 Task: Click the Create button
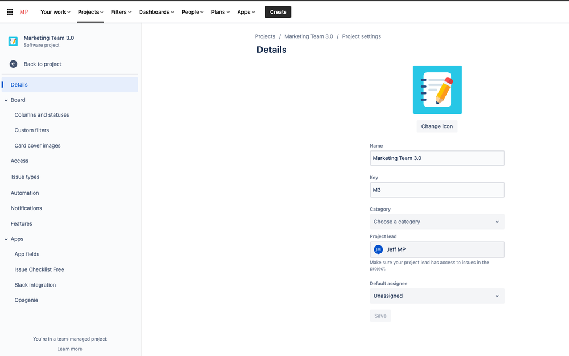tap(278, 11)
